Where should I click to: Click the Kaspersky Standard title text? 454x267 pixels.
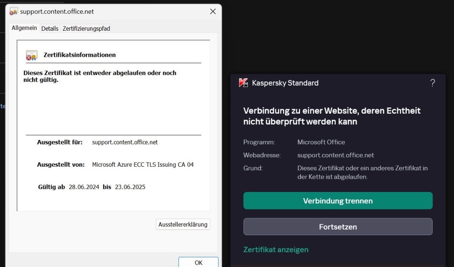285,83
